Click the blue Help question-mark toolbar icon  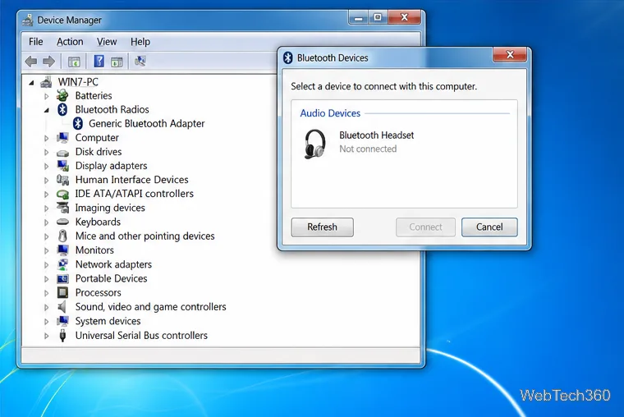[99, 62]
